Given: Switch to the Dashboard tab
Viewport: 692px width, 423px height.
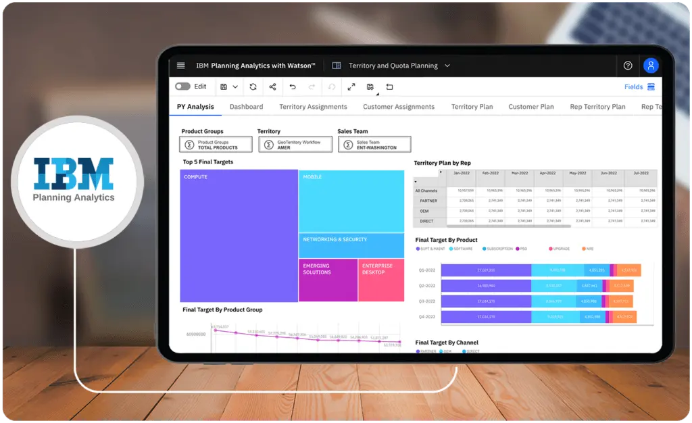Looking at the screenshot, I should point(246,107).
